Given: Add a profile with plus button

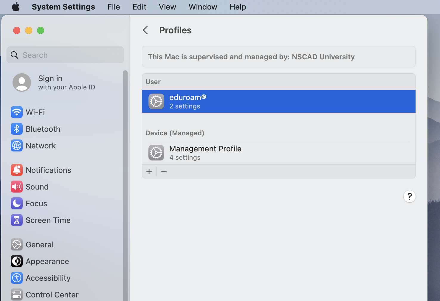Looking at the screenshot, I should pos(149,172).
